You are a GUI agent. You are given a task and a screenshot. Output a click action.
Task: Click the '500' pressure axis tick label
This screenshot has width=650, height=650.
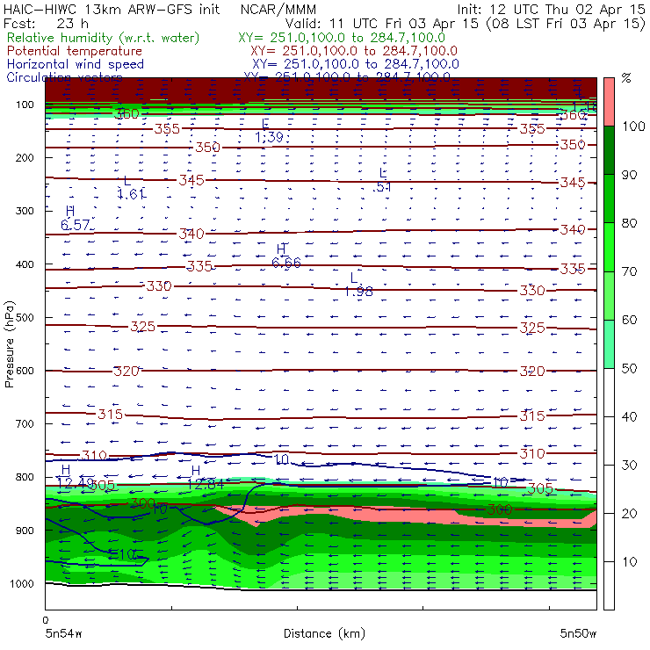point(25,318)
